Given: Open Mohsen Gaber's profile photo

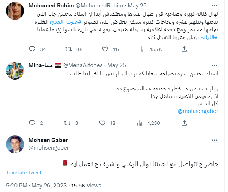Looking at the screenshot, I should click(x=15, y=144).
